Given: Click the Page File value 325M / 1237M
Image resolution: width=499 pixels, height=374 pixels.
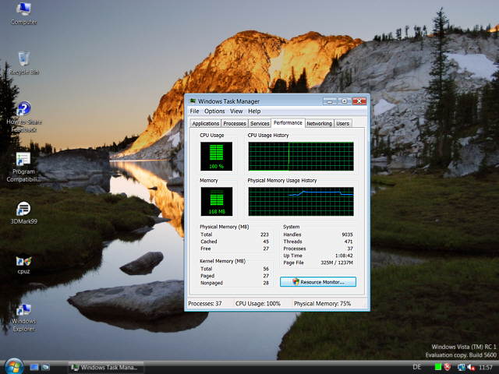Looking at the screenshot, I should pos(337,263).
